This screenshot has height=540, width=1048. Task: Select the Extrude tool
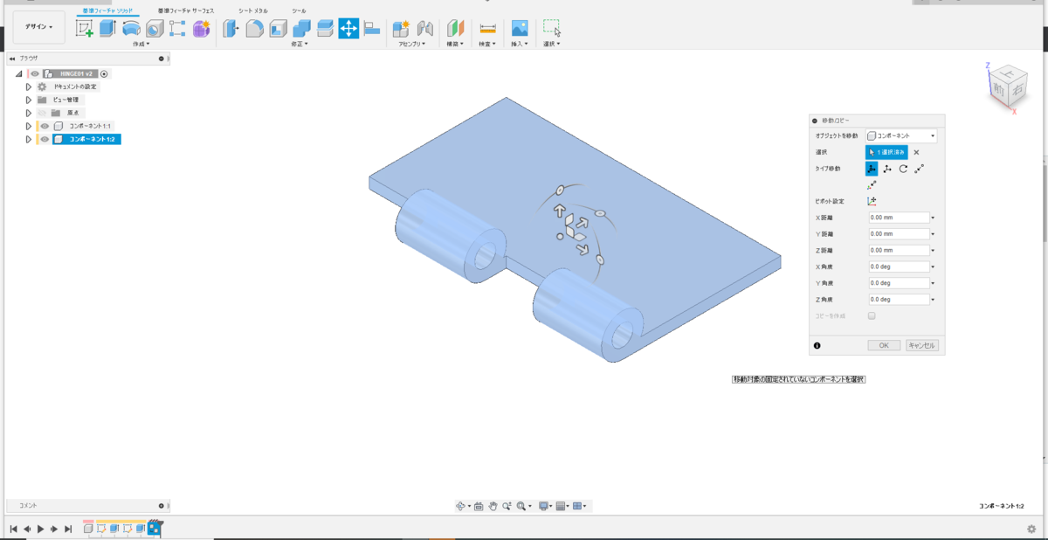107,29
